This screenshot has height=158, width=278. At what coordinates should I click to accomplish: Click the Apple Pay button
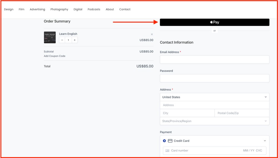[214, 22]
